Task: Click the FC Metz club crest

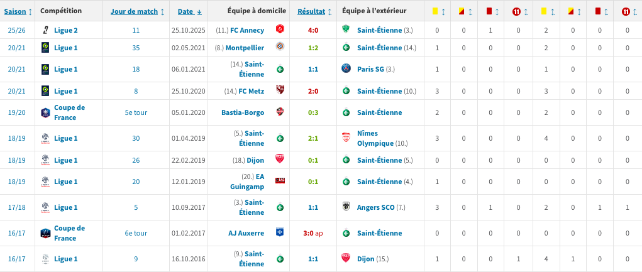Action: (280, 91)
